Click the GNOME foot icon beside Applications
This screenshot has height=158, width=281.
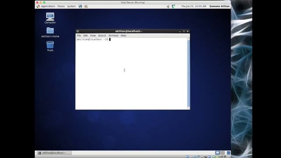[38, 6]
